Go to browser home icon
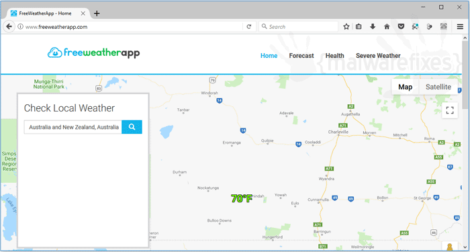 point(387,27)
